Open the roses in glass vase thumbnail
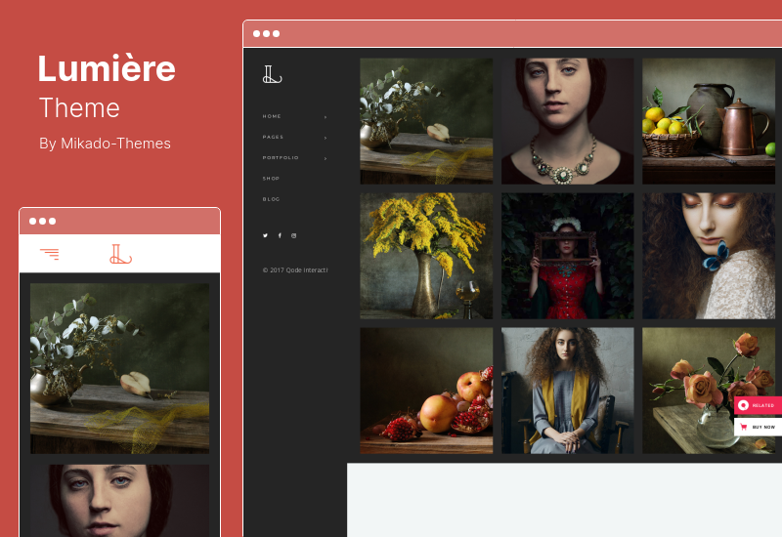 (709, 391)
